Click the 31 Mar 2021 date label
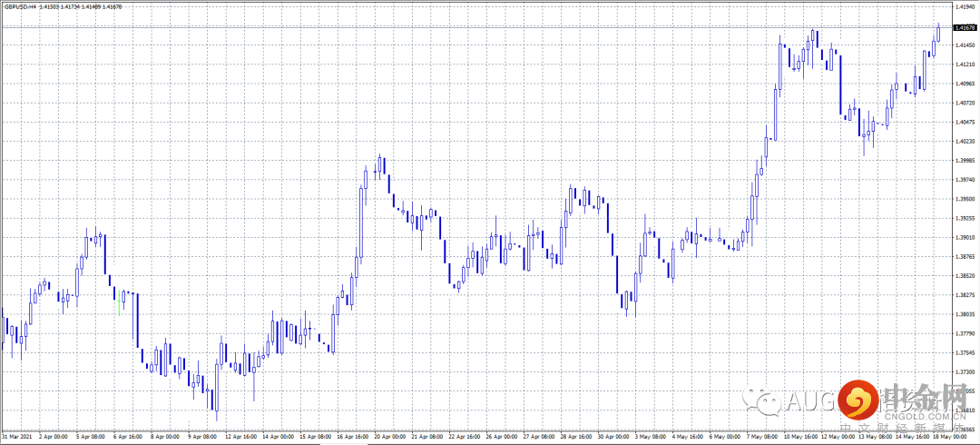This screenshot has height=445, width=980. coord(17,436)
